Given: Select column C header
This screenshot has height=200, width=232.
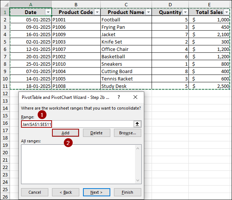Looking at the screenshot, I should (x=126, y=4).
